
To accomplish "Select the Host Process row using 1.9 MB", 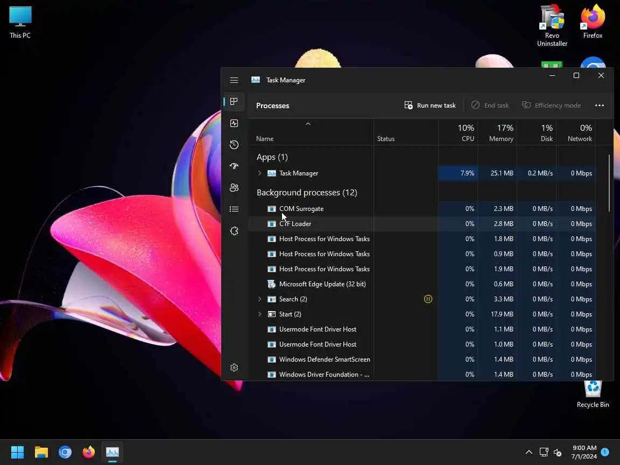I will point(422,269).
